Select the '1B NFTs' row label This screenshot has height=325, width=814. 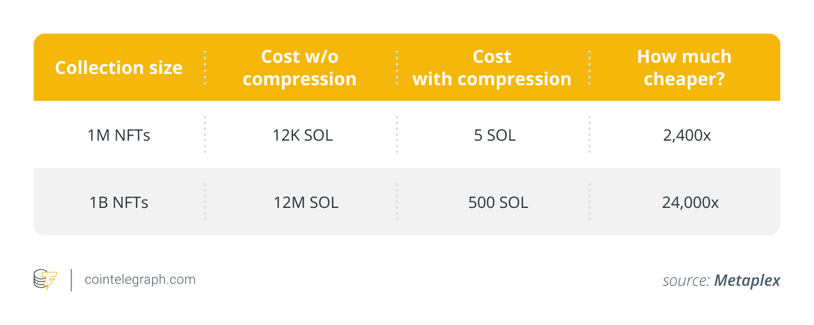coord(119,202)
